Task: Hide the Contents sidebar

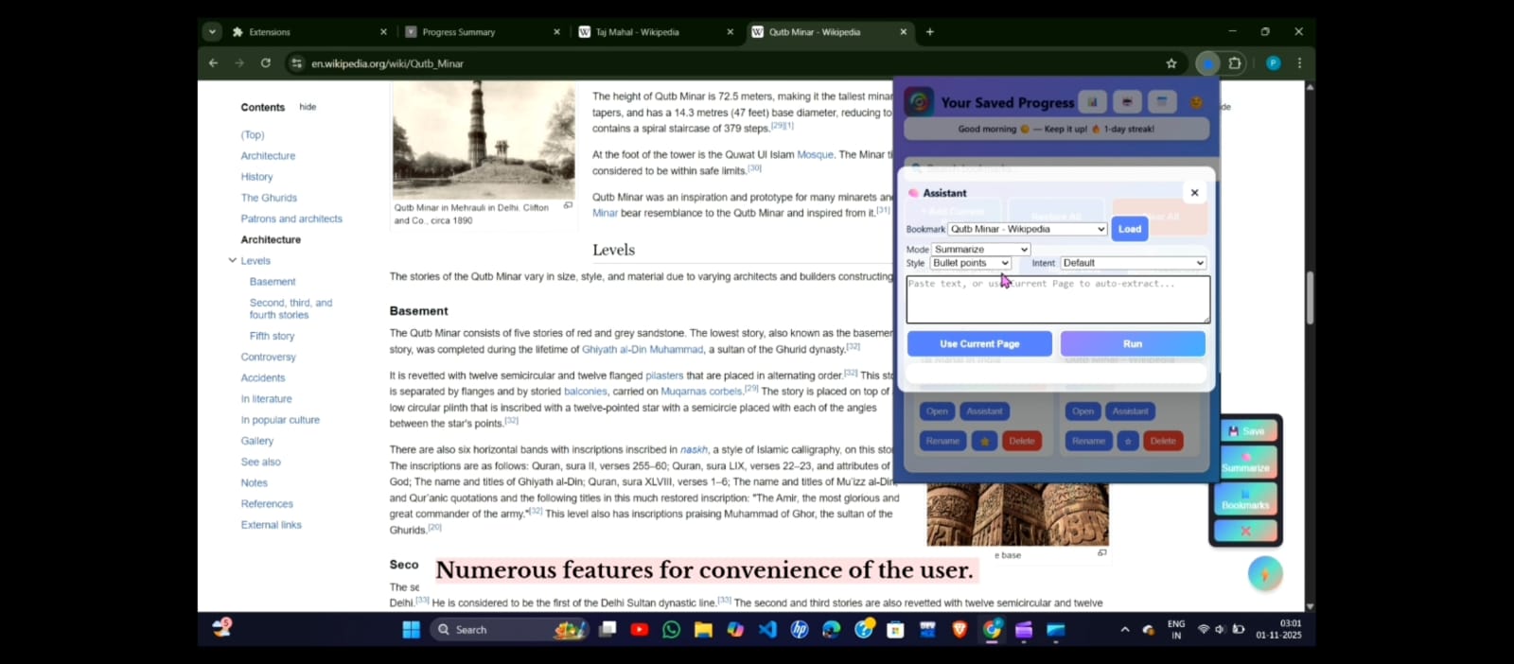Action: tap(308, 107)
